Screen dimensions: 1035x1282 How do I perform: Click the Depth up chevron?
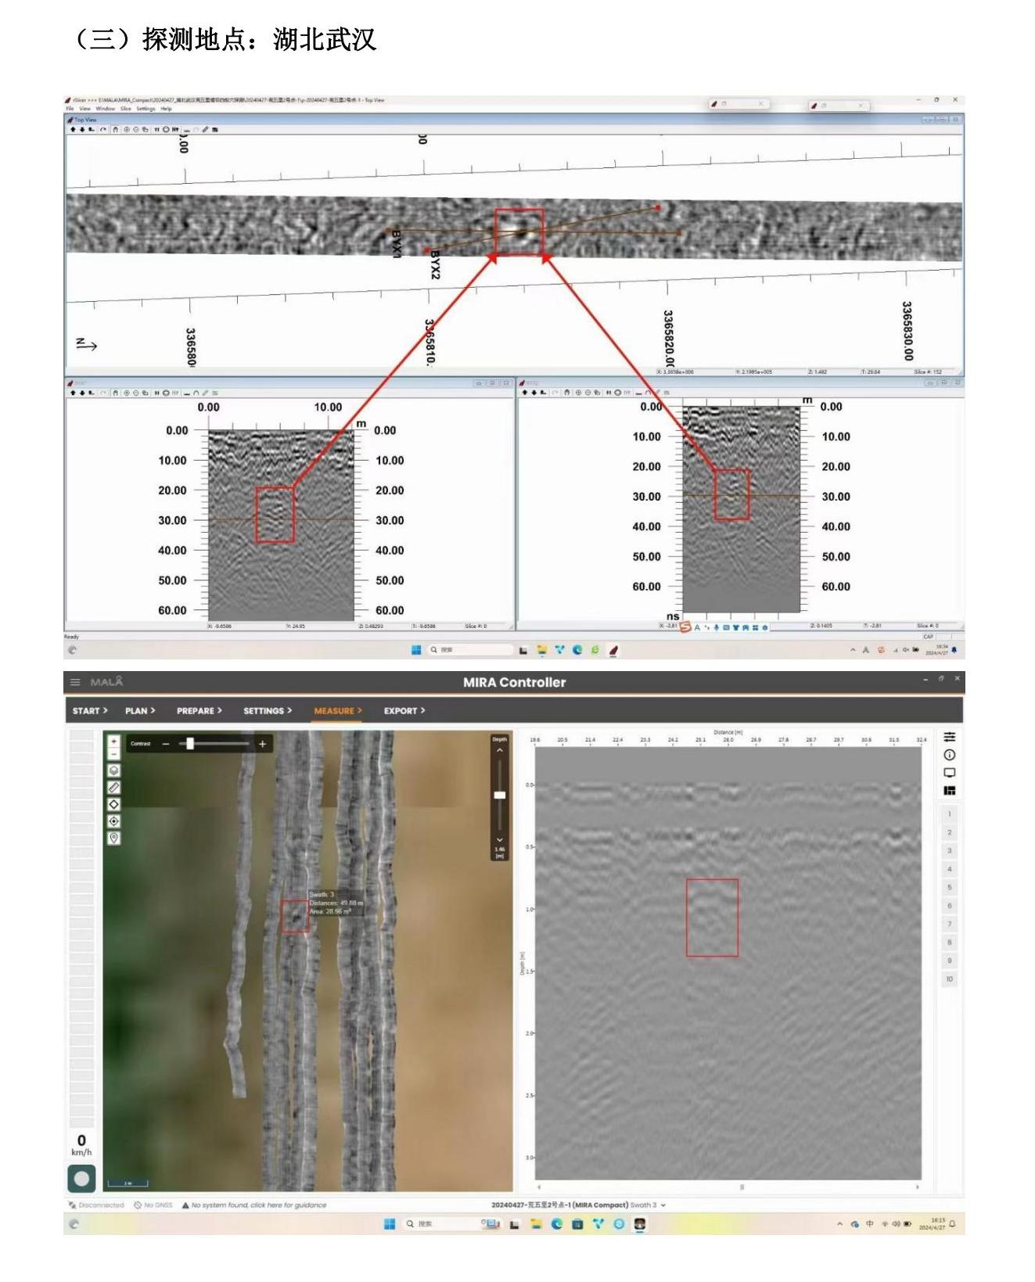coord(499,750)
